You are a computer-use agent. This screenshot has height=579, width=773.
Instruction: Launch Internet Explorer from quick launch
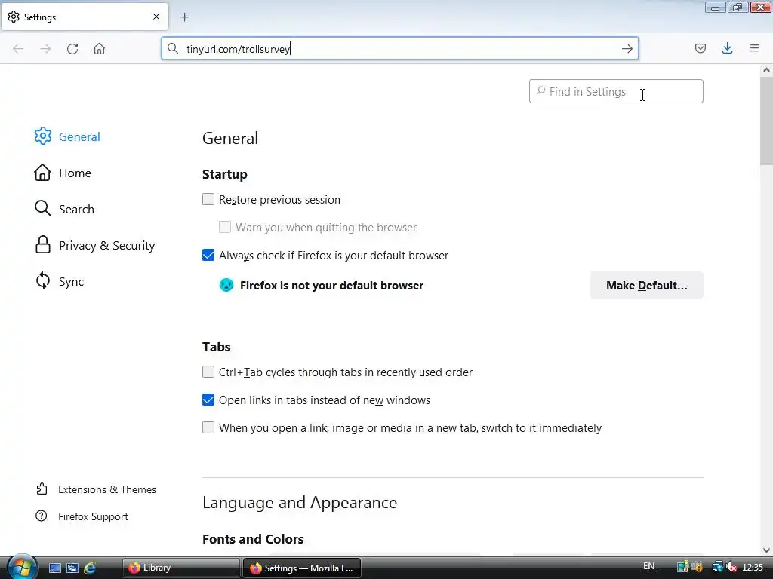[x=90, y=568]
